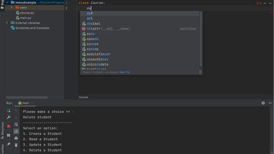Print the console output
274x154 pixels.
16,139
